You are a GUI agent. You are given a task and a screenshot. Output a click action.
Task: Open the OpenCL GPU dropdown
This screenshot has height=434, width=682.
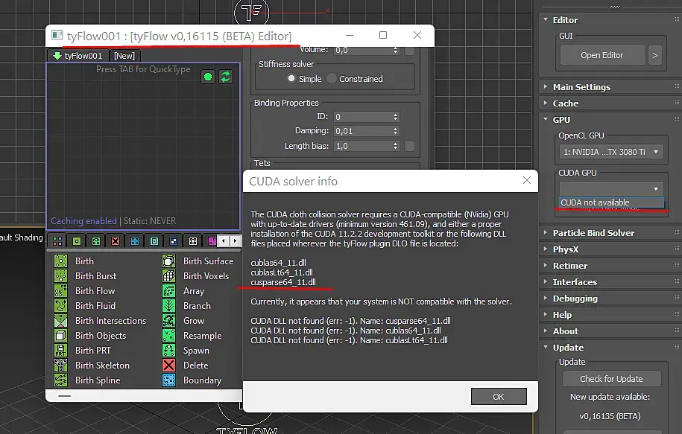coord(611,152)
